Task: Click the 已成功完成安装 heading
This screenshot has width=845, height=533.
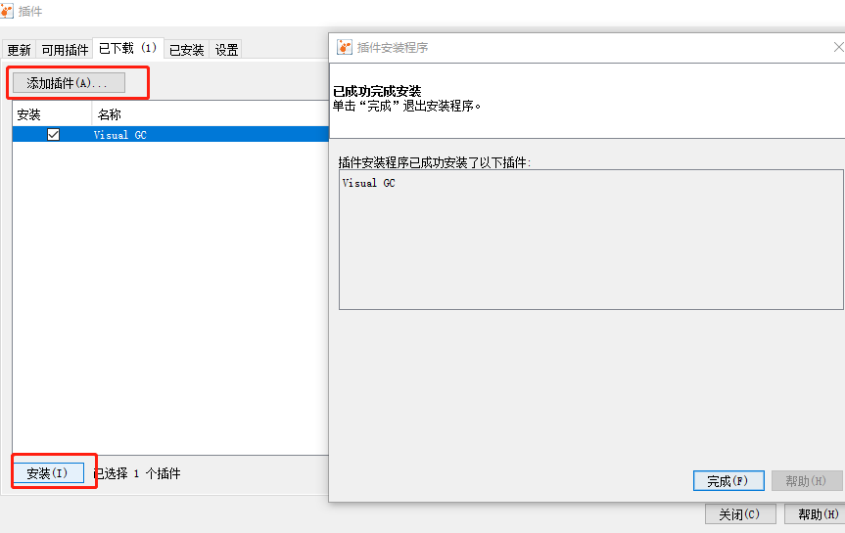Action: pyautogui.click(x=377, y=91)
